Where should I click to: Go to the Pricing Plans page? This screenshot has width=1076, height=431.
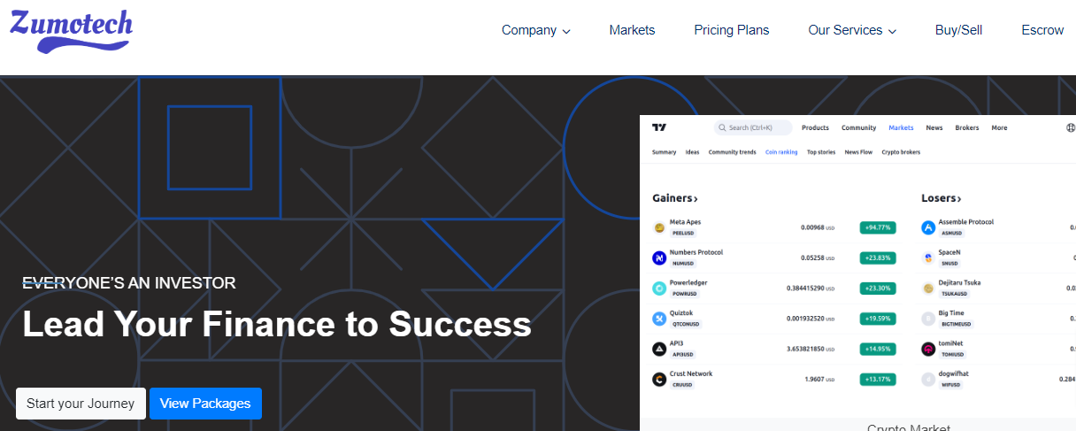731,30
